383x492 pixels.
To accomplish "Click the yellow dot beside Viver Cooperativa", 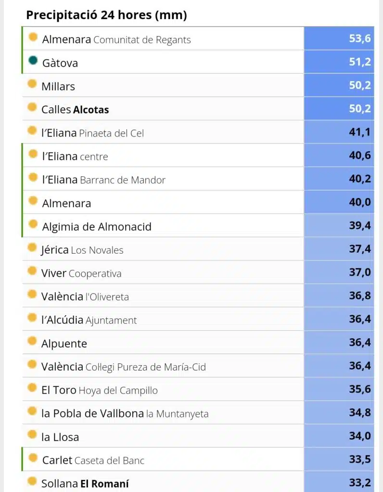I will pos(32,271).
